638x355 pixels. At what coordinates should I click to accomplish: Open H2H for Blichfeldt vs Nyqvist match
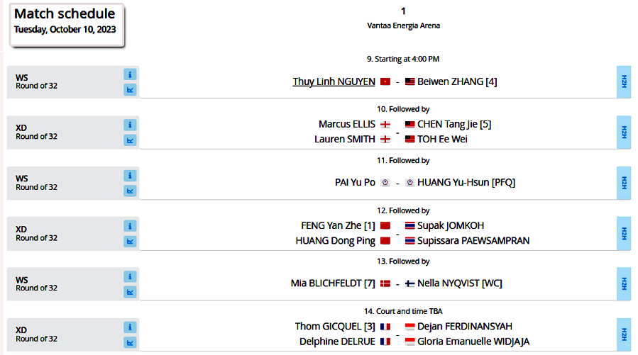click(x=624, y=283)
